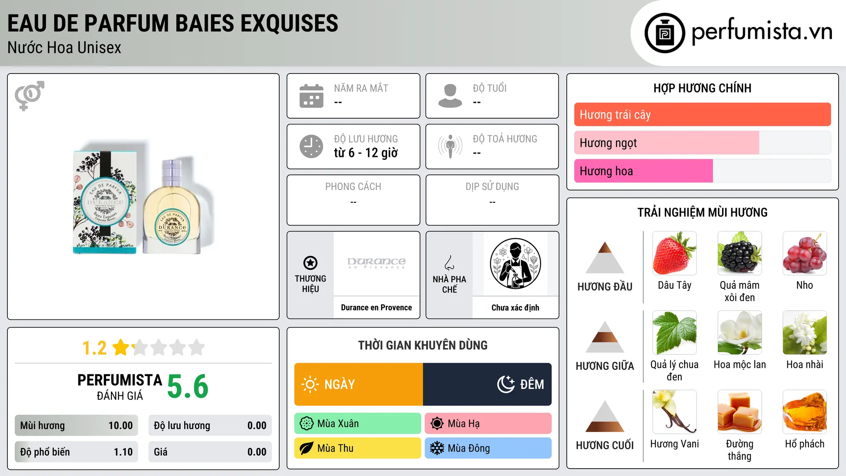Click the leaf icon beside Mùa Thu
Screen dimensions: 846x476
(x=307, y=448)
